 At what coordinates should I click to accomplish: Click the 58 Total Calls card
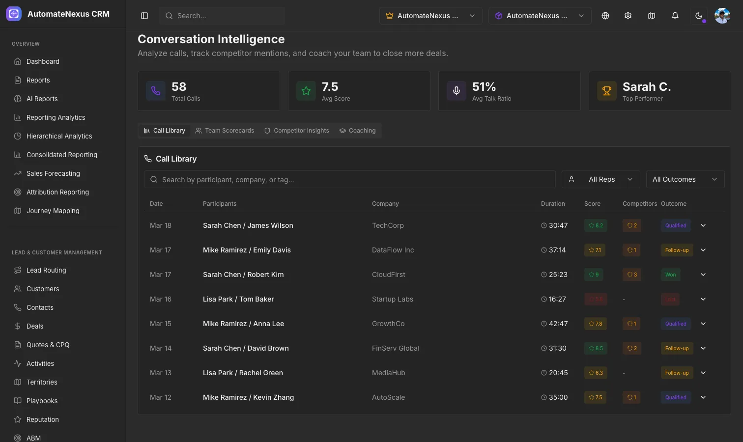point(209,91)
